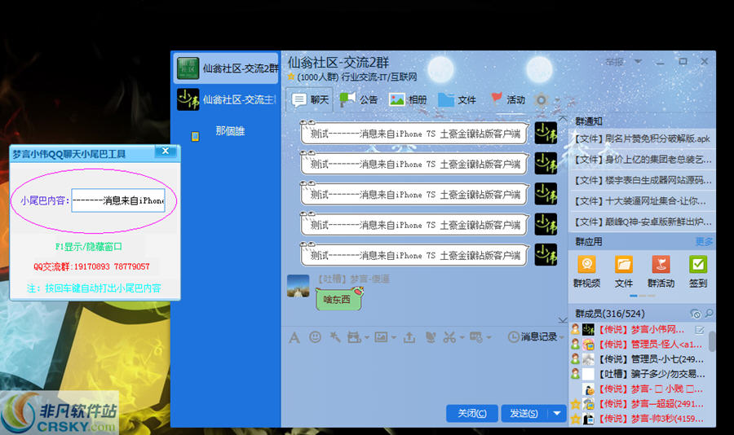Viewport: 734px width, 435px height.
Task: Click the magic wand expression icon
Action: tap(334, 336)
